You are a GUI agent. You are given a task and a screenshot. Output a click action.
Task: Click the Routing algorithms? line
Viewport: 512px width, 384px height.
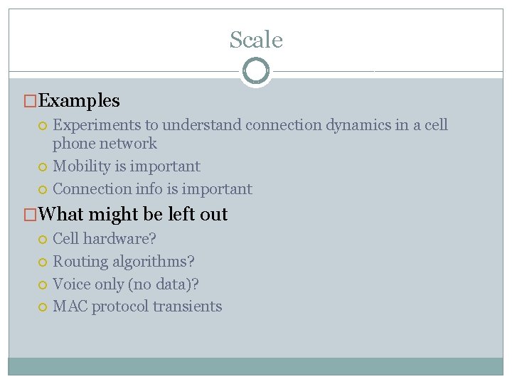pyautogui.click(x=124, y=262)
